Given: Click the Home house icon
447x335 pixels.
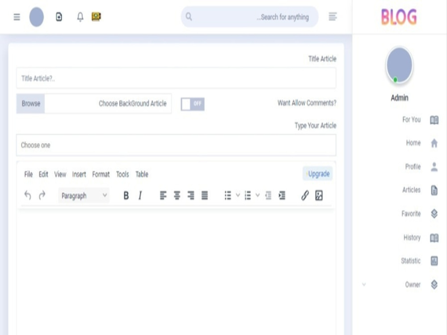Looking at the screenshot, I should [x=434, y=143].
